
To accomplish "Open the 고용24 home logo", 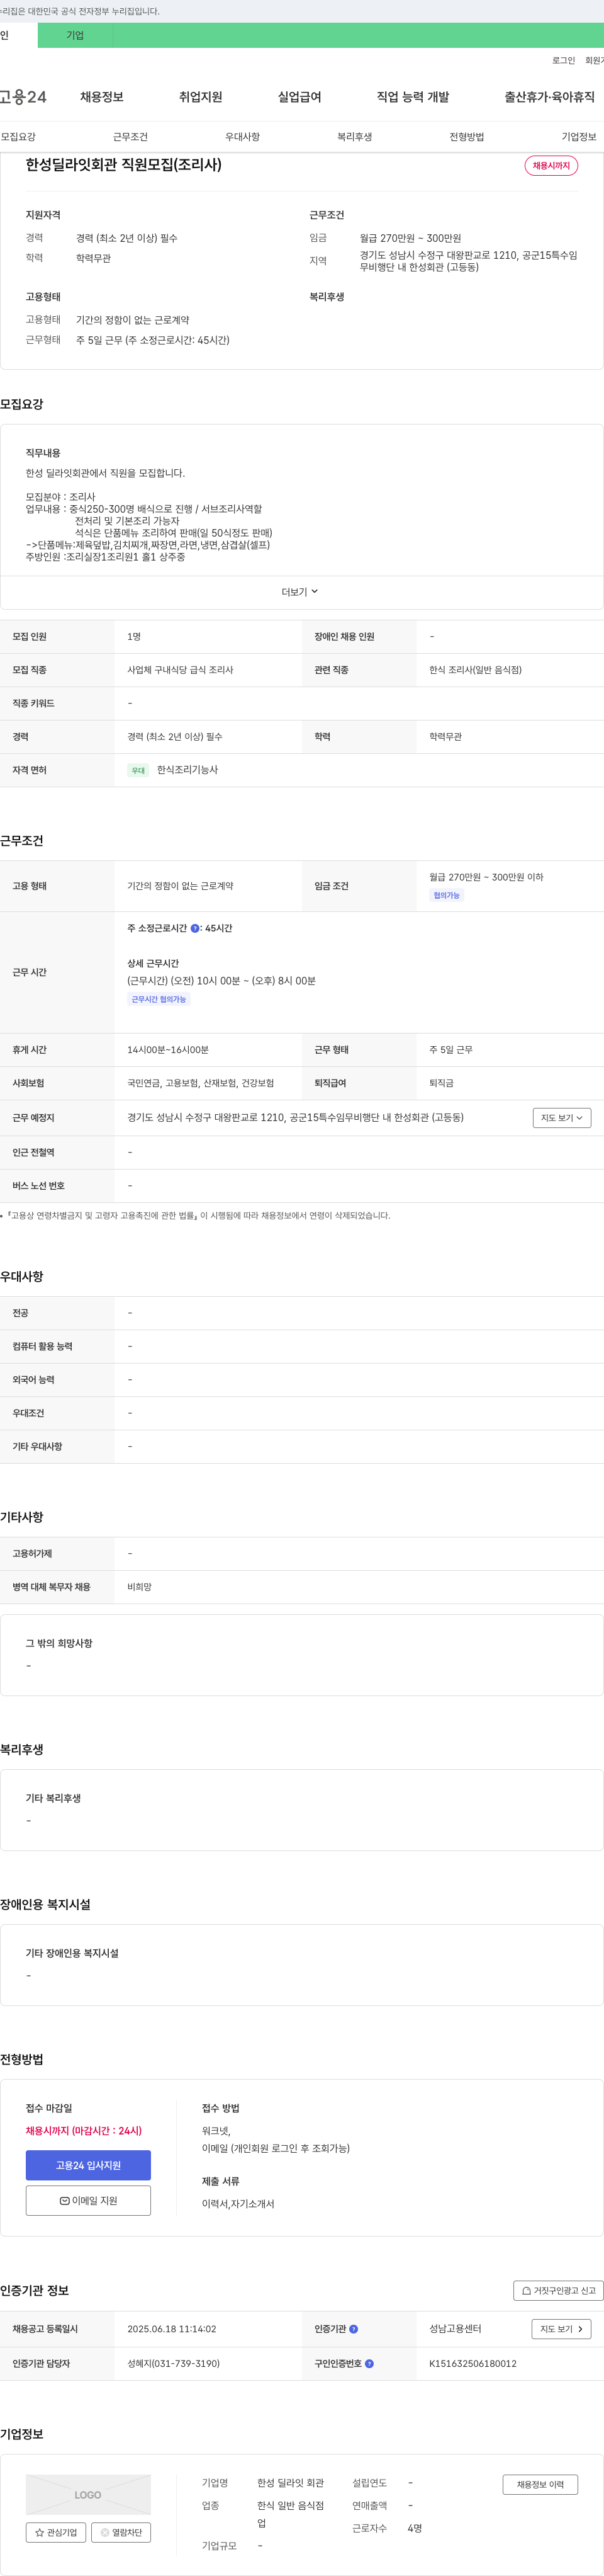I will (23, 97).
